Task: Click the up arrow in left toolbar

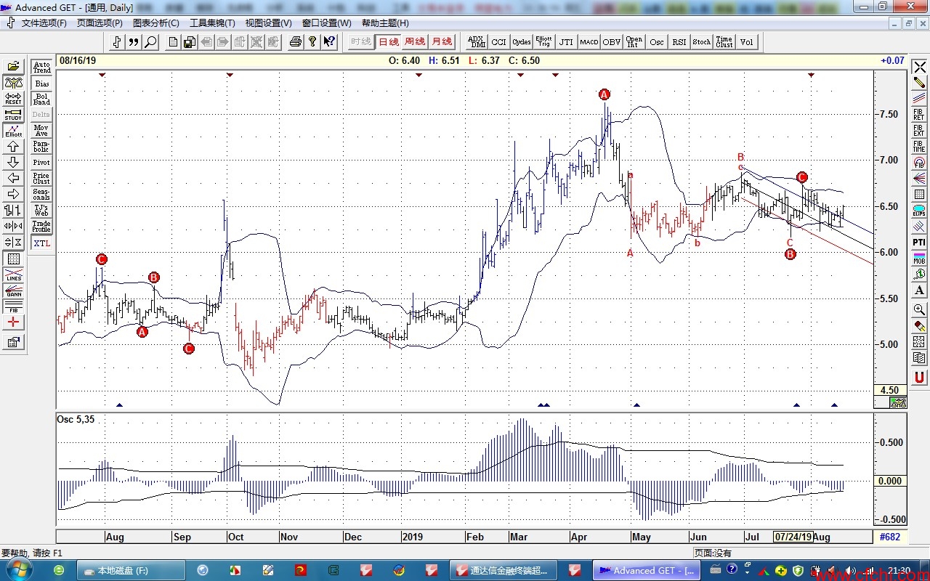Action: pos(13,147)
